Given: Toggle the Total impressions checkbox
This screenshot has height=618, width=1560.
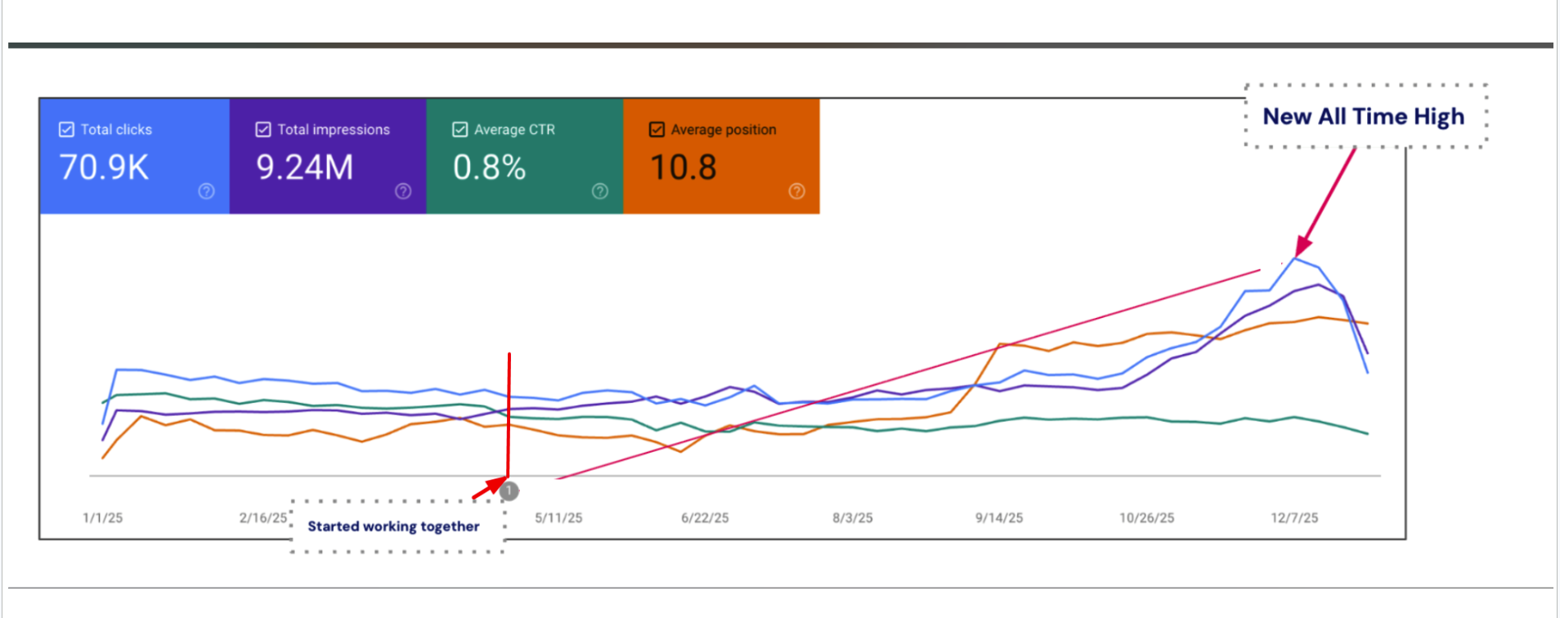Looking at the screenshot, I should pyautogui.click(x=263, y=129).
